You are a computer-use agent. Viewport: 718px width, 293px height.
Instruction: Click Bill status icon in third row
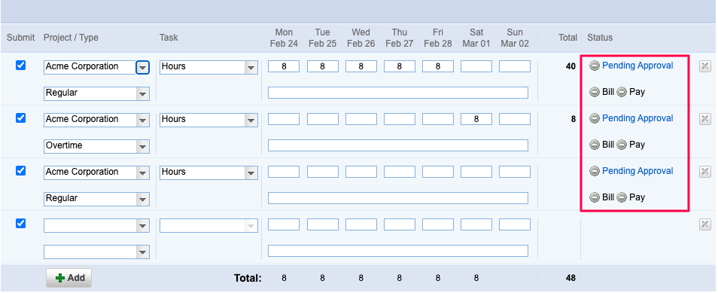point(595,197)
